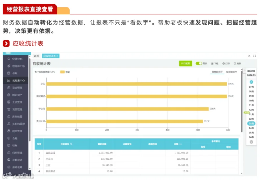Image resolution: width=260 pixels, height=181 pixels.
Task: Click the green 科目配置 button
Action: 185,63
